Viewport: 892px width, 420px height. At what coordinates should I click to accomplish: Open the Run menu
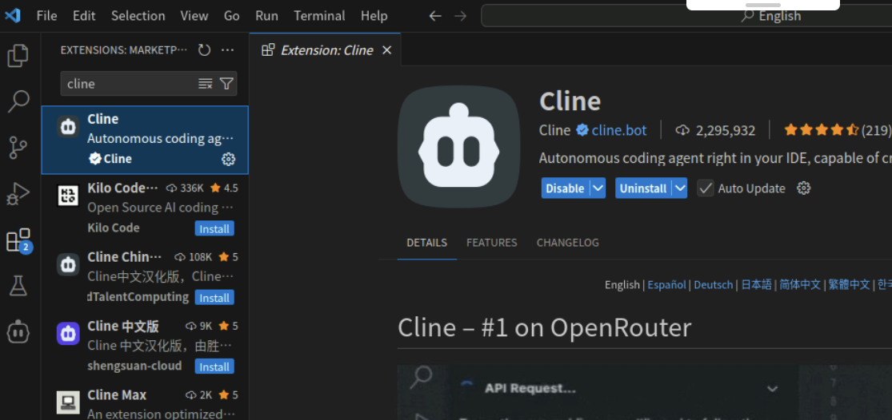[267, 15]
